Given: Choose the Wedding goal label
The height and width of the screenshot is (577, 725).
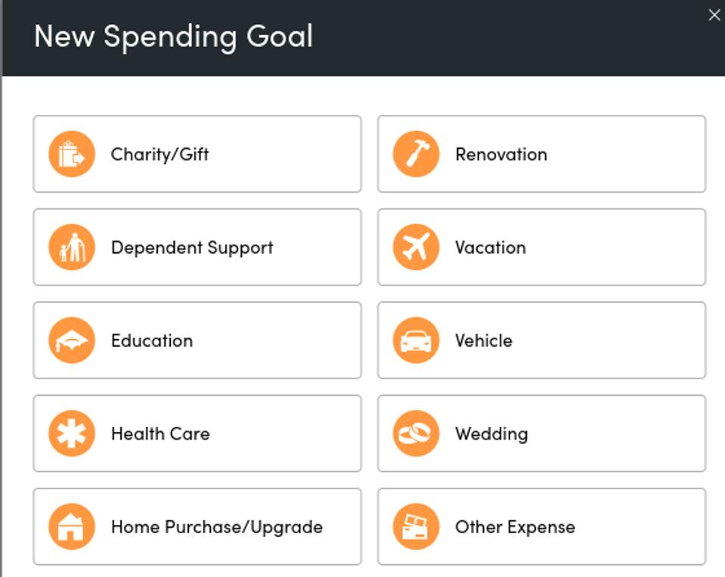Looking at the screenshot, I should click(491, 434).
